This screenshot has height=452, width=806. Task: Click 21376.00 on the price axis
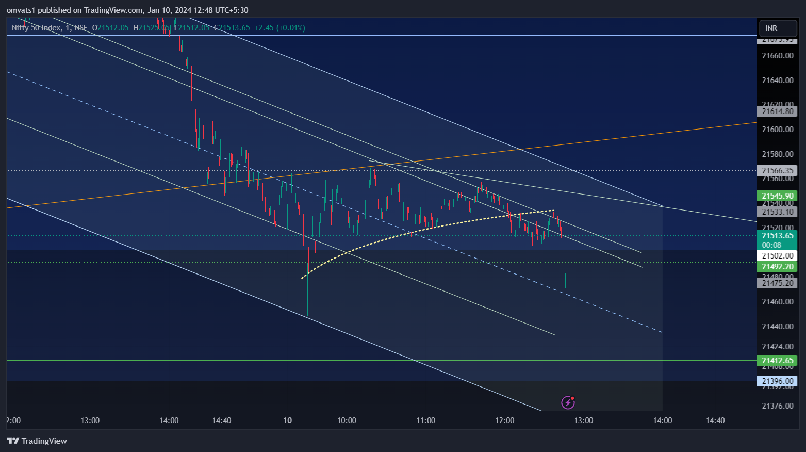(777, 406)
